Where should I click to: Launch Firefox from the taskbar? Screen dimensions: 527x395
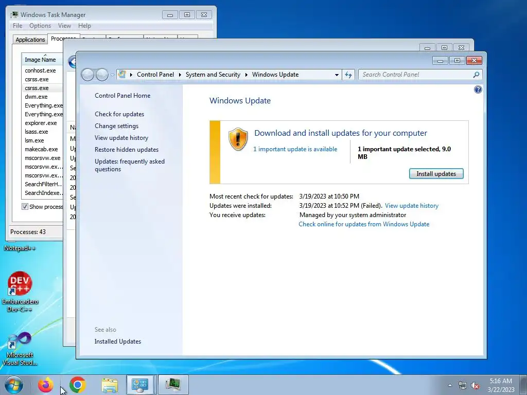[46, 385]
